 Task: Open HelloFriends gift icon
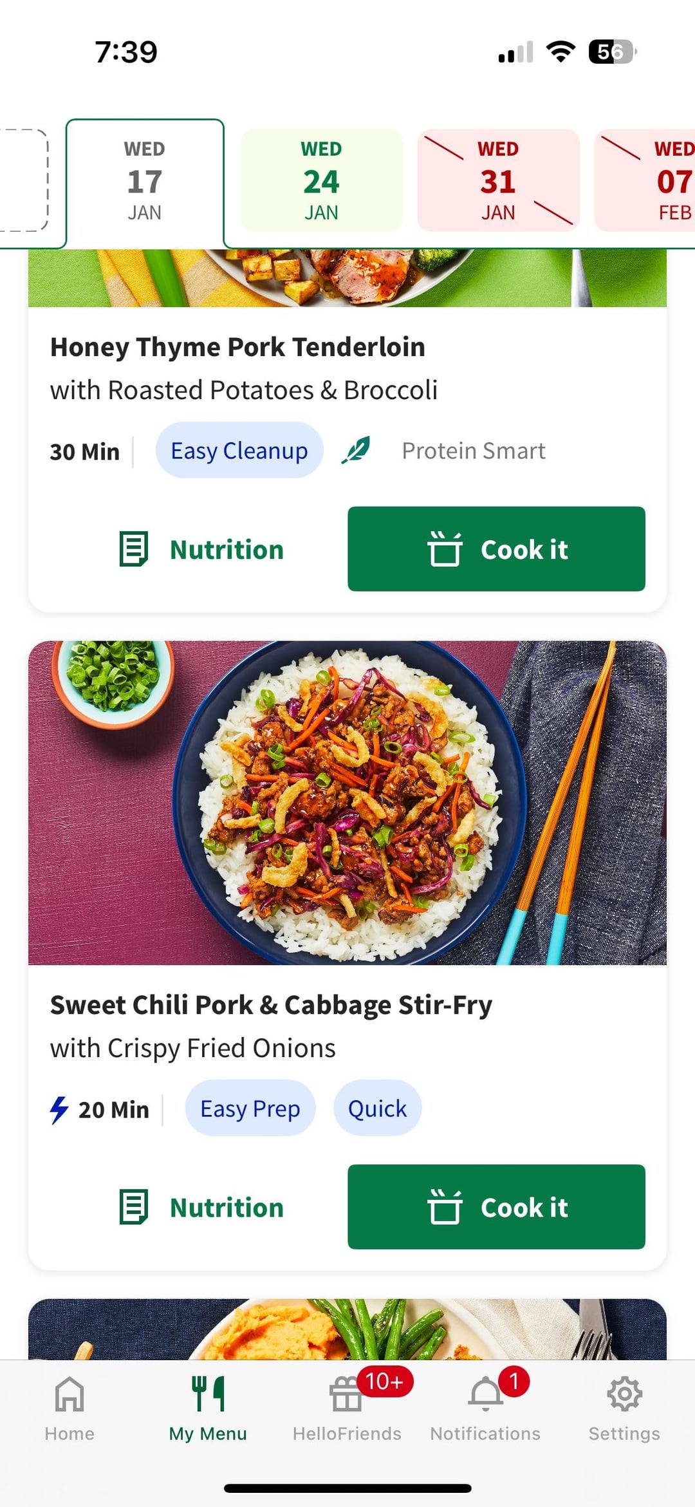tap(347, 1394)
